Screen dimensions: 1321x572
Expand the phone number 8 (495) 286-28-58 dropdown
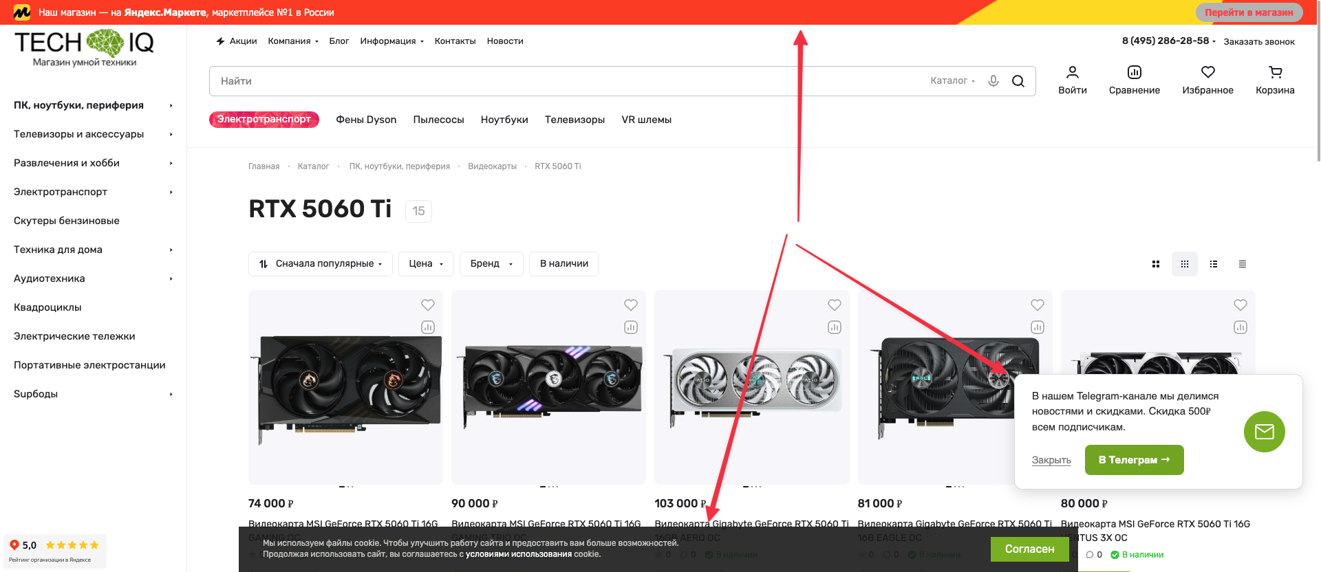[x=1169, y=41]
